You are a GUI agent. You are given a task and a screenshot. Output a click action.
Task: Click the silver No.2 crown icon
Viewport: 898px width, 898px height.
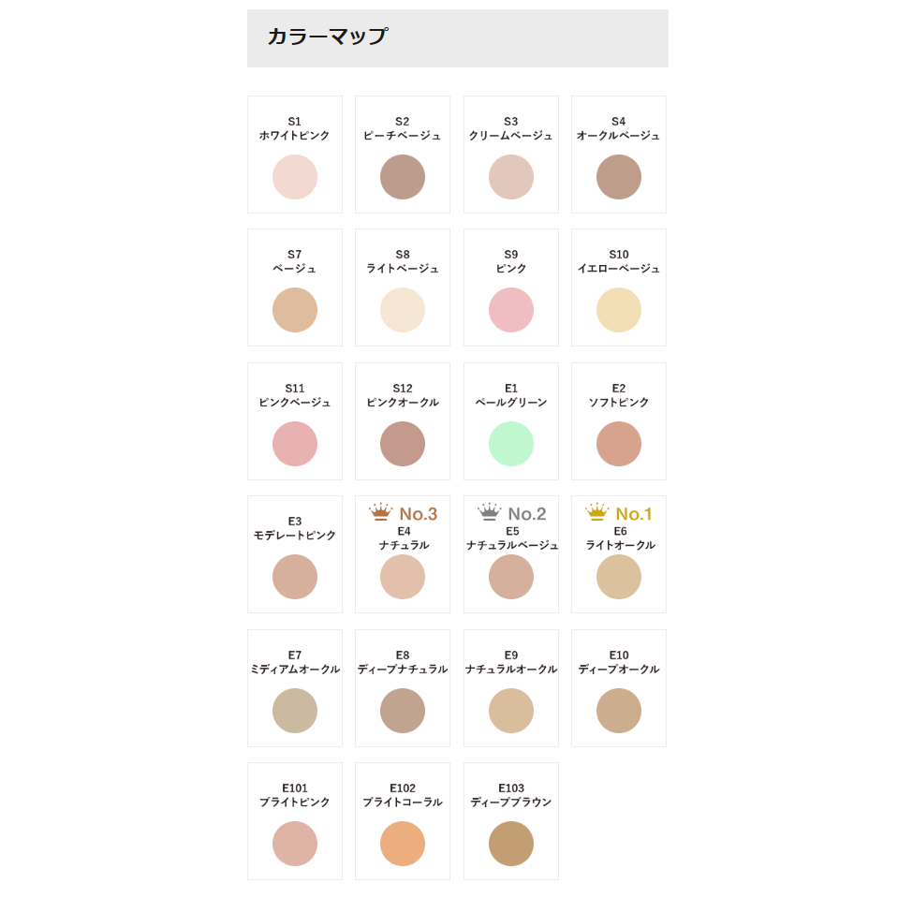pos(489,512)
